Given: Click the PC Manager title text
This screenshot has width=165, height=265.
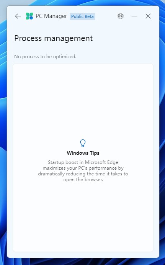Looking at the screenshot, I should (x=51, y=16).
